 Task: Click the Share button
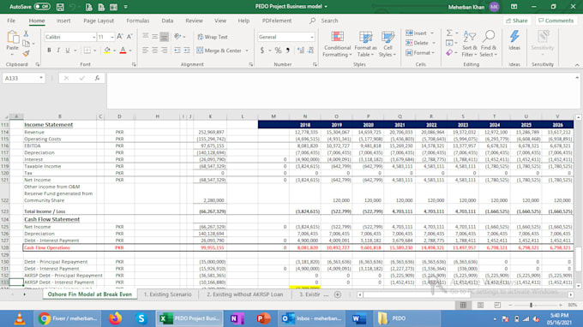(x=517, y=21)
